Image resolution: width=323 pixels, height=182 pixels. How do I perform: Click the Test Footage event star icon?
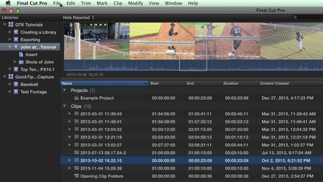[x=16, y=92]
